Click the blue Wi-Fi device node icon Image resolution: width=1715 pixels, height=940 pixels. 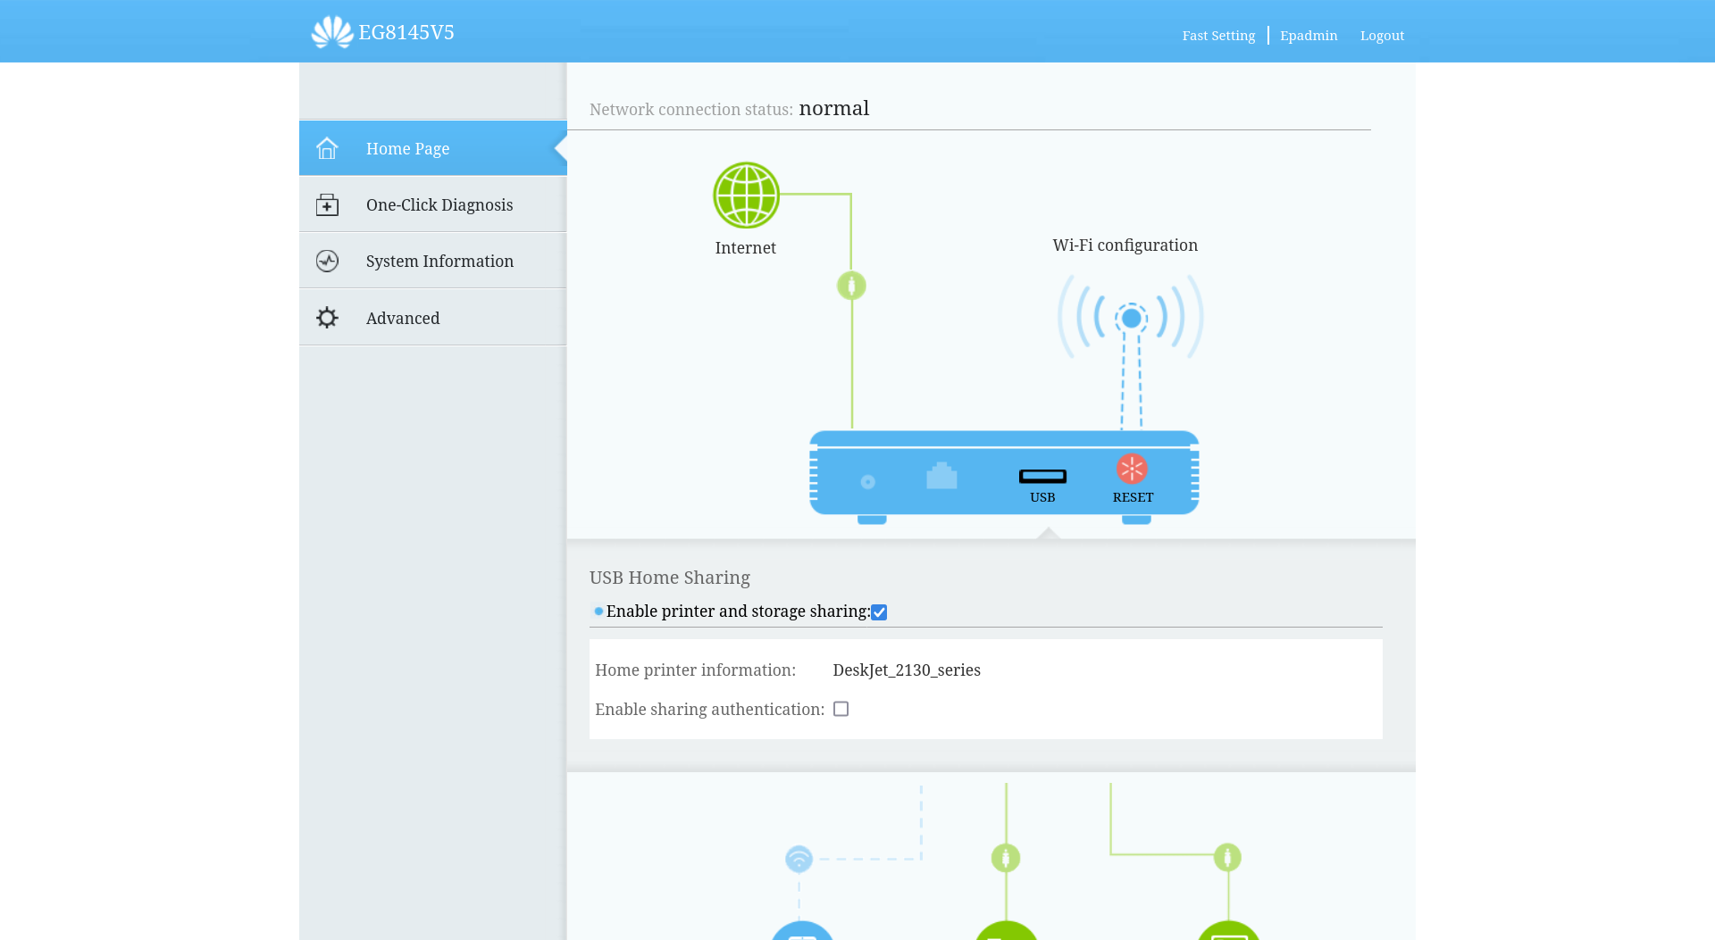coord(799,859)
